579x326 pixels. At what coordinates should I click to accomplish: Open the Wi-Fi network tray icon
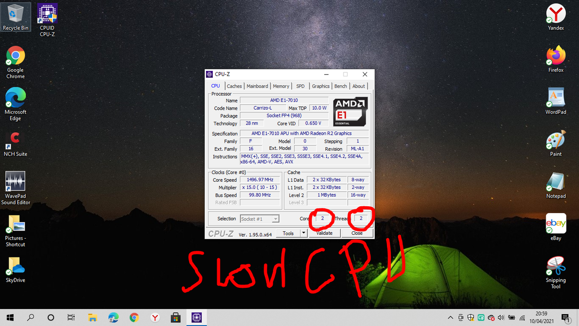(522, 317)
